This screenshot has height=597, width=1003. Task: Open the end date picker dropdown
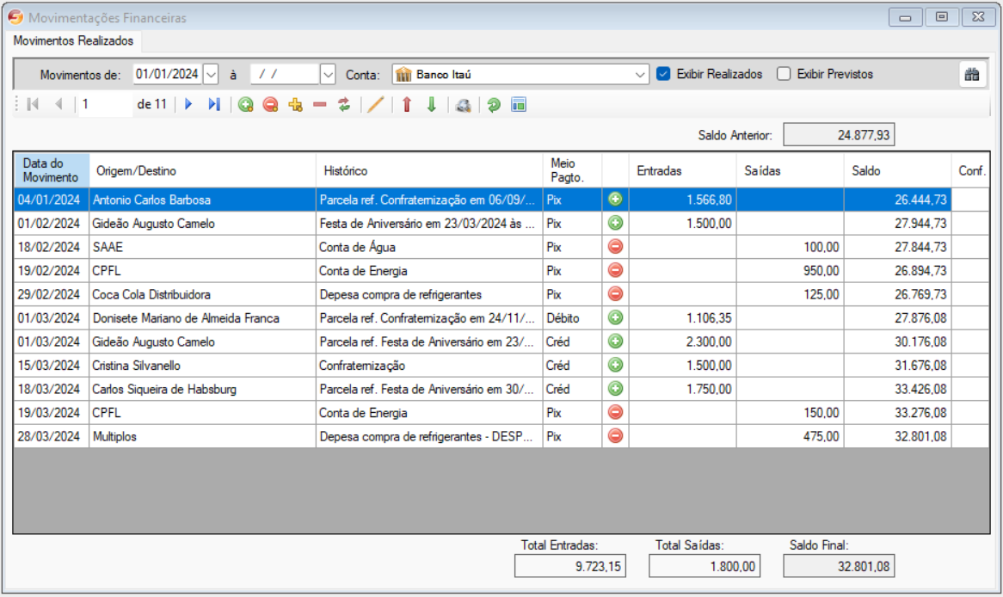coord(328,75)
